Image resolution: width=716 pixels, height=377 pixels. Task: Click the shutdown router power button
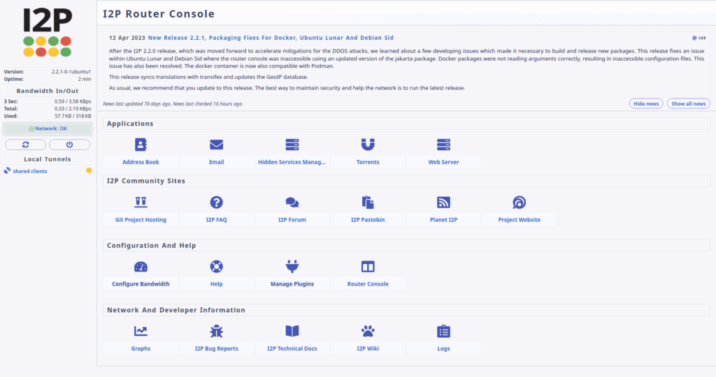[x=69, y=145]
